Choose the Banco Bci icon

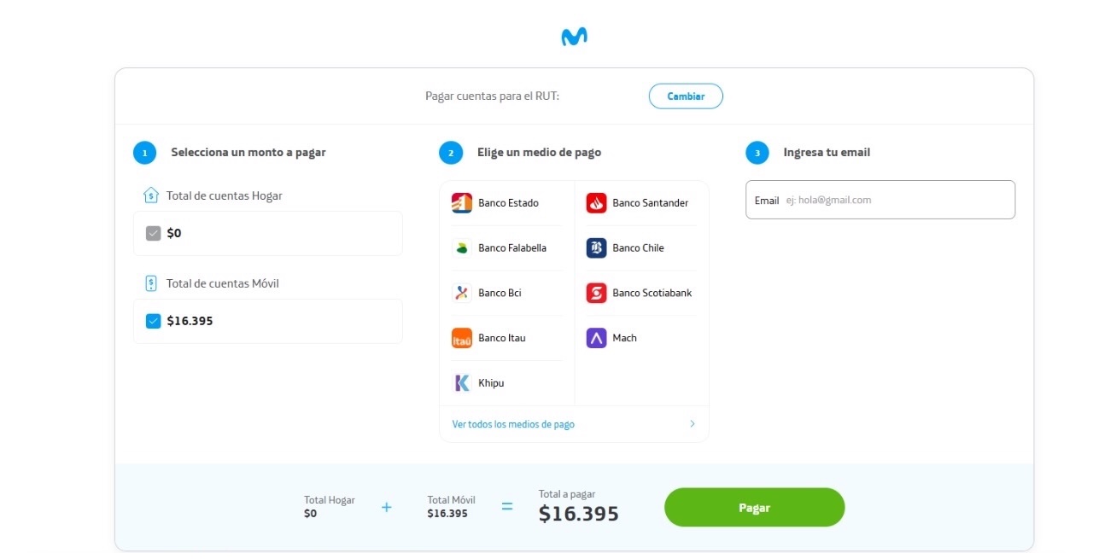(x=462, y=293)
